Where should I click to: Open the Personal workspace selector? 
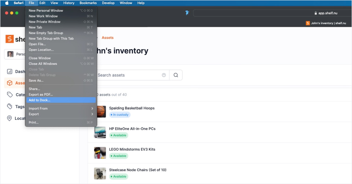point(15,54)
